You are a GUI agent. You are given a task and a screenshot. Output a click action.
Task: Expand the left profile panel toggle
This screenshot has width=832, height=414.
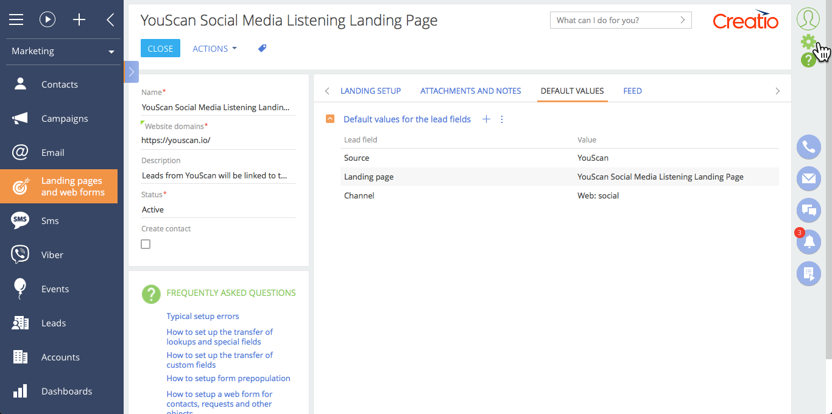coord(131,71)
